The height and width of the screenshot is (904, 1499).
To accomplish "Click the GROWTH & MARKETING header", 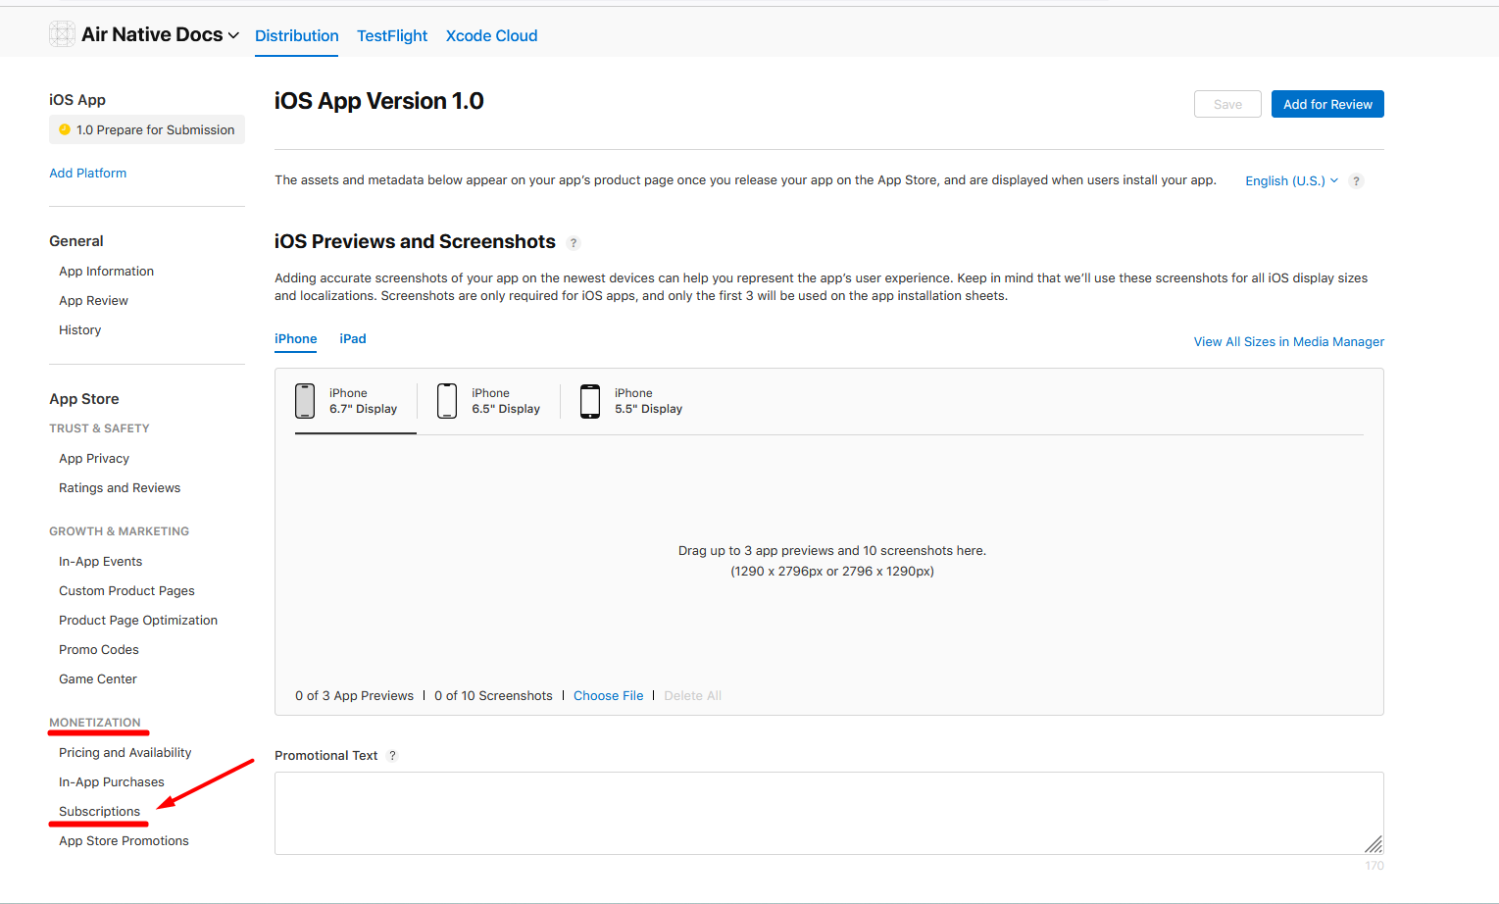I will pos(119,531).
